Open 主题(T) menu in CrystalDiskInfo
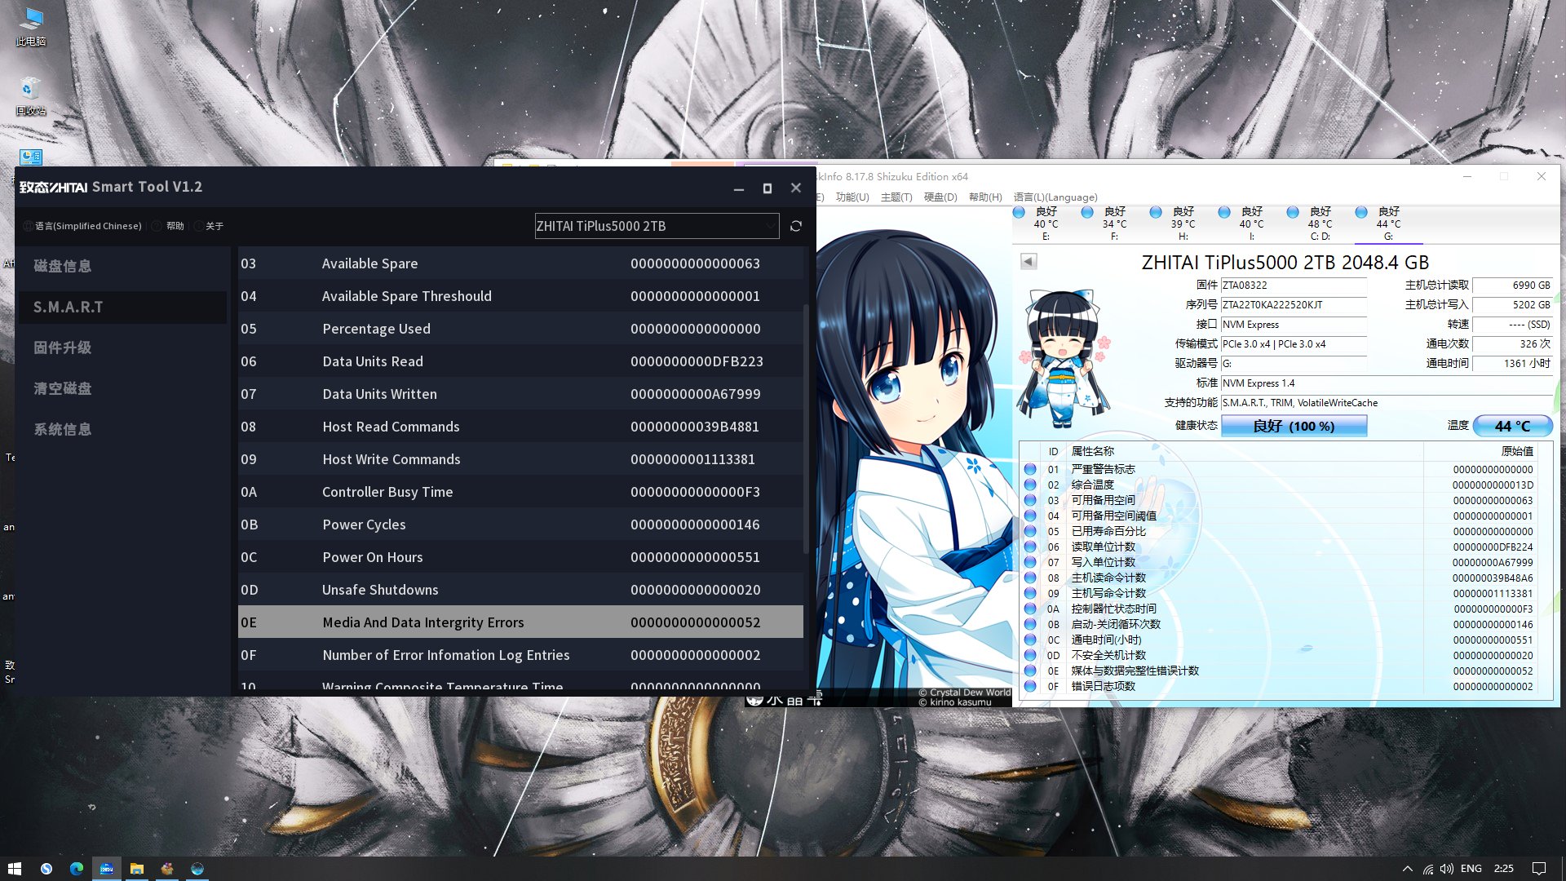 (x=896, y=197)
